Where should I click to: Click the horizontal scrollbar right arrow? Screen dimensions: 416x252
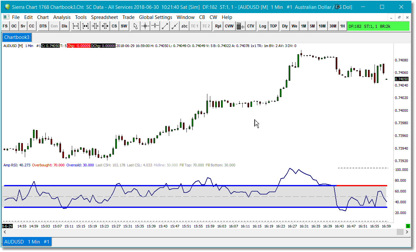tap(407, 232)
